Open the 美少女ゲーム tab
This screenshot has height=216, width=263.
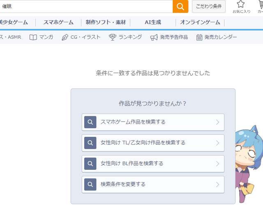coord(14,22)
